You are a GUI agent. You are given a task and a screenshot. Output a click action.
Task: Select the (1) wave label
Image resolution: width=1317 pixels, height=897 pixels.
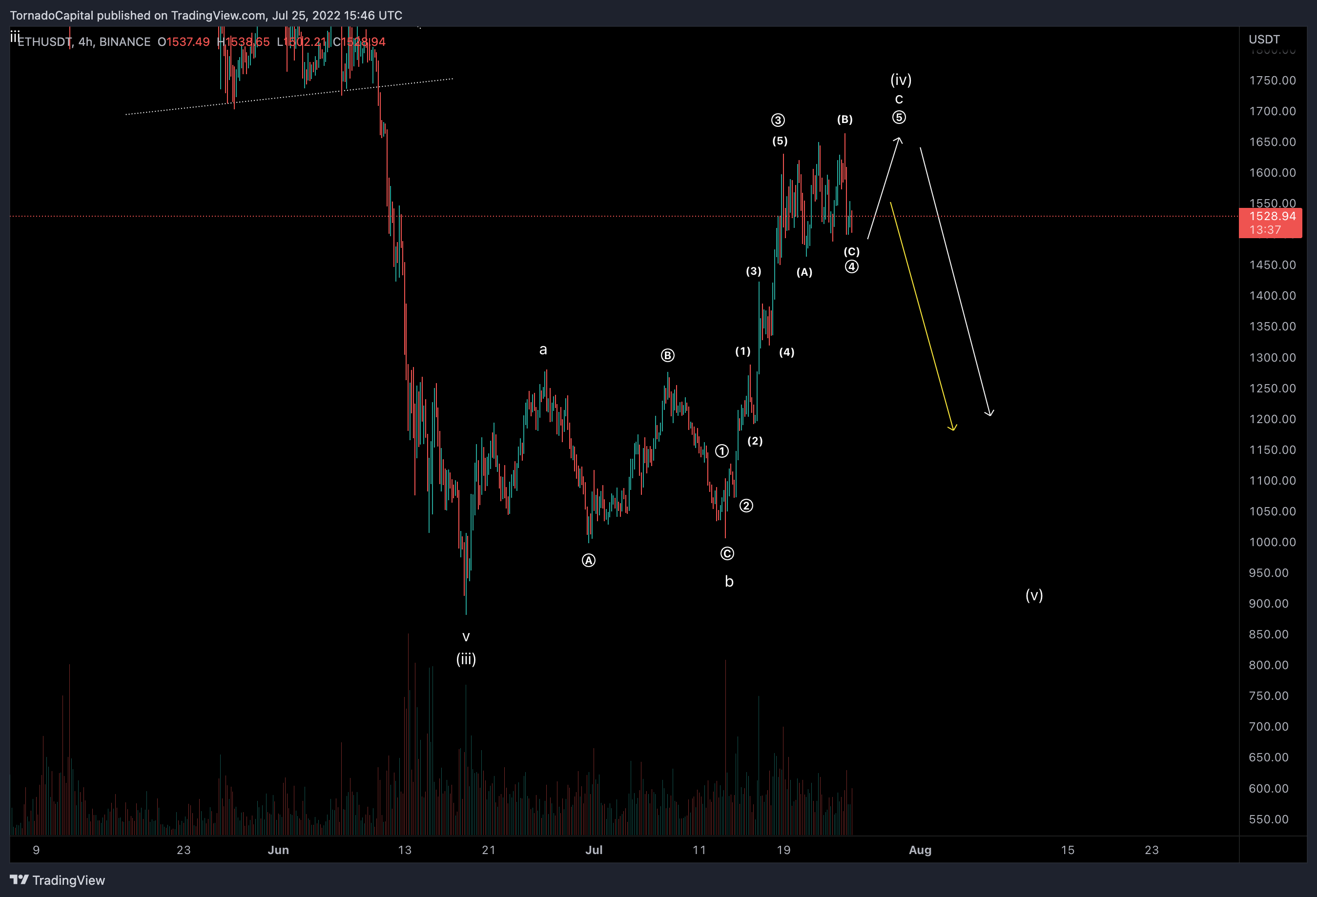click(x=742, y=351)
